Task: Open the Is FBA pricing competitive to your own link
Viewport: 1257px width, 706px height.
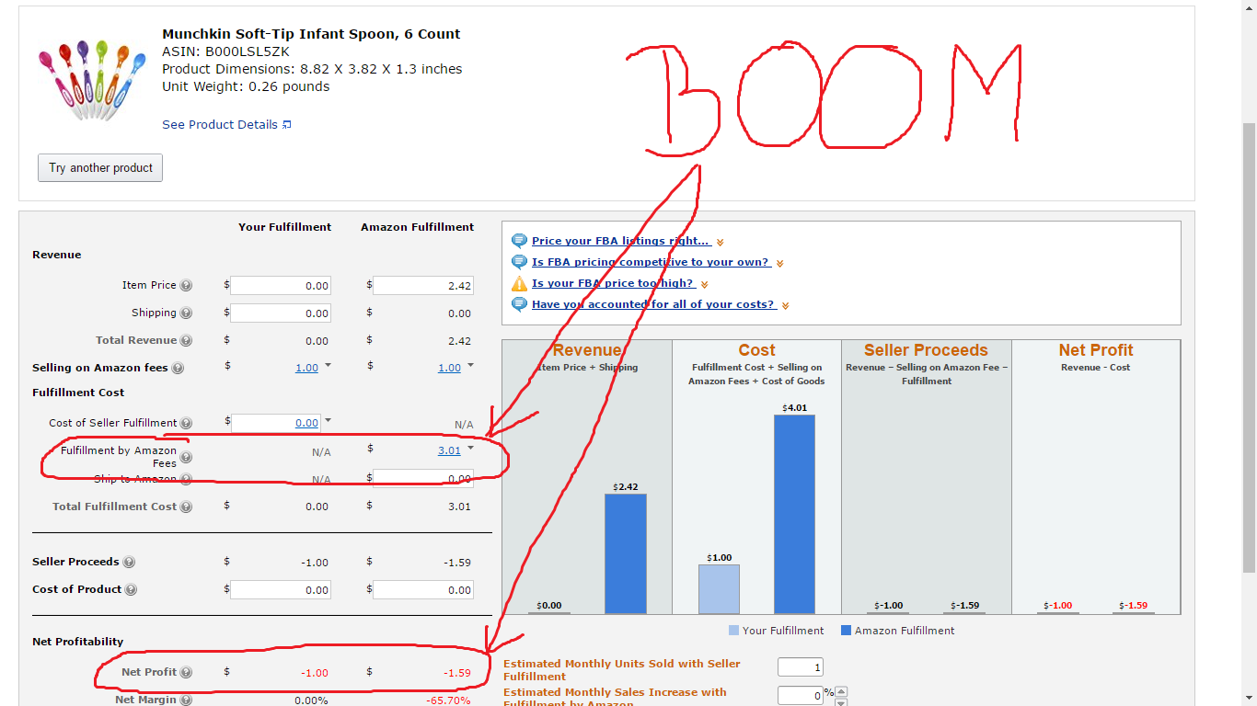Action: click(x=650, y=262)
